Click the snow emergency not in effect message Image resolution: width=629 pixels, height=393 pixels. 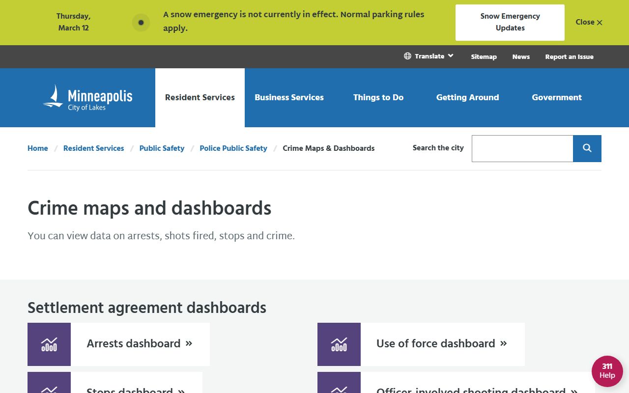point(294,22)
